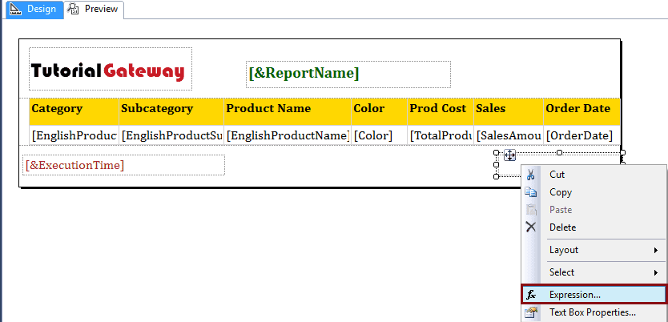Image resolution: width=668 pixels, height=322 pixels.
Task: Open the Layout submenu
Action: 594,250
